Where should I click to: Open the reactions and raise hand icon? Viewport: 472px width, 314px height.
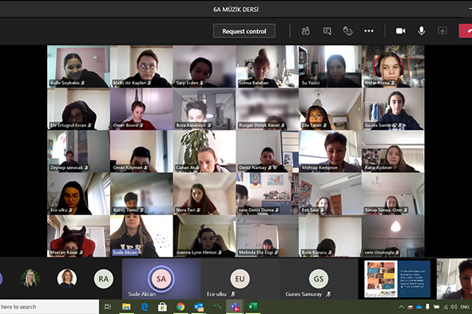(347, 31)
